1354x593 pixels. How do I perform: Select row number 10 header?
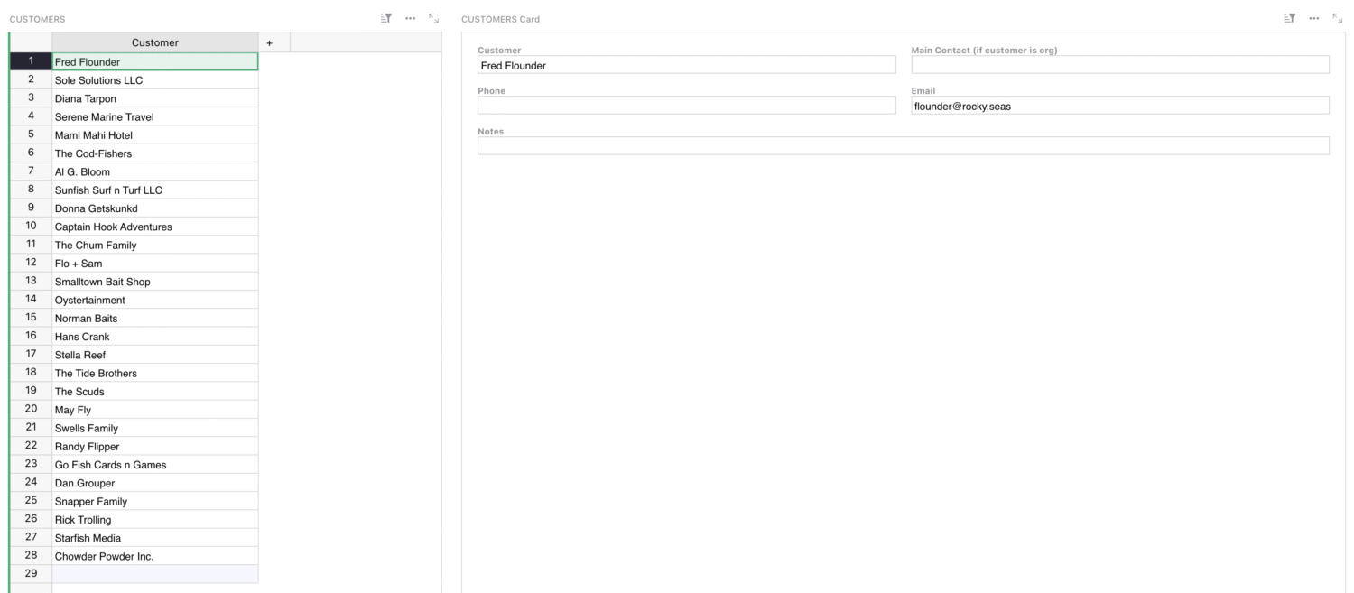click(x=31, y=227)
